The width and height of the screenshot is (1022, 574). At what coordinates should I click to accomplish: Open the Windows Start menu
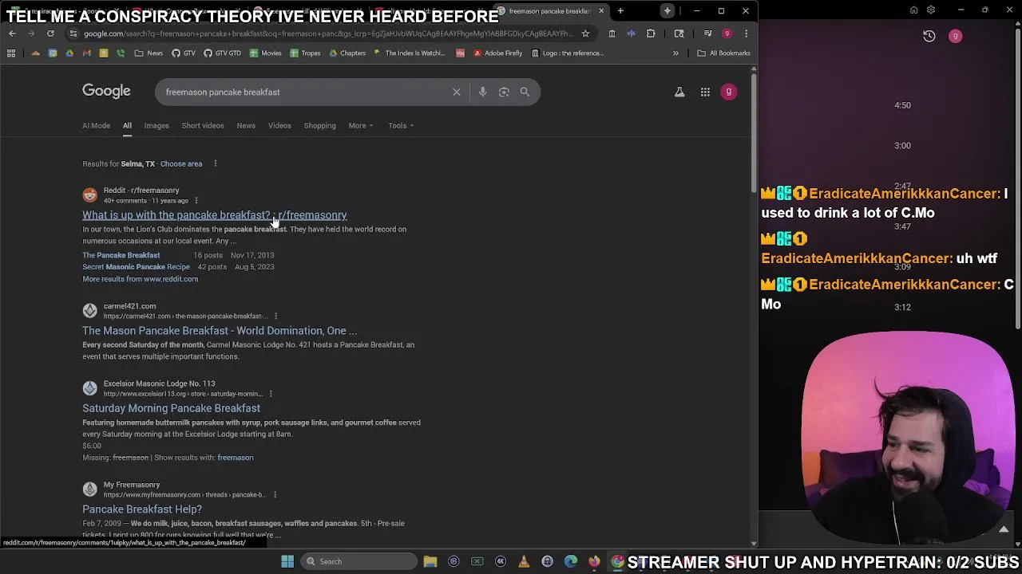287,561
